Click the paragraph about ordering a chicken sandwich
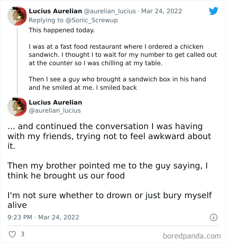Viewport: 226px width, 243px height. tap(123, 55)
